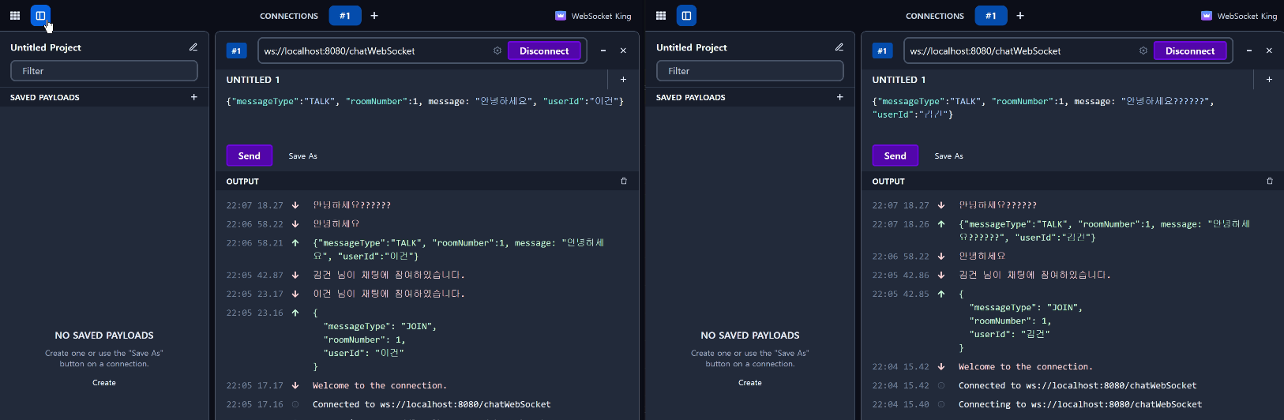Select connection tab #1 in left window

coord(345,16)
